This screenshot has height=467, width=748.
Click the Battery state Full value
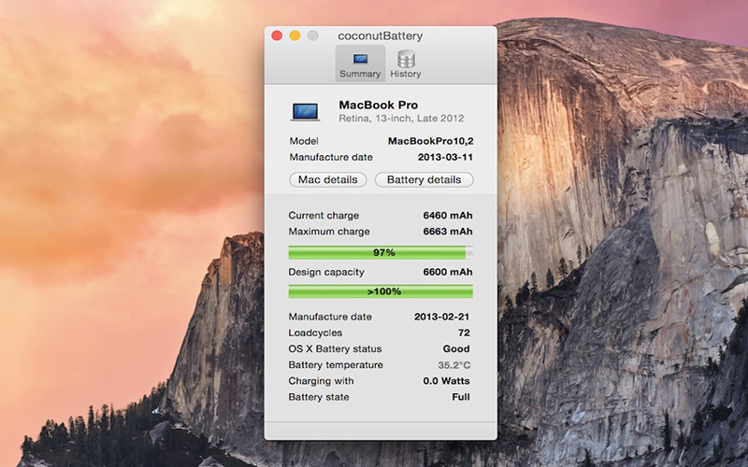[x=461, y=397]
